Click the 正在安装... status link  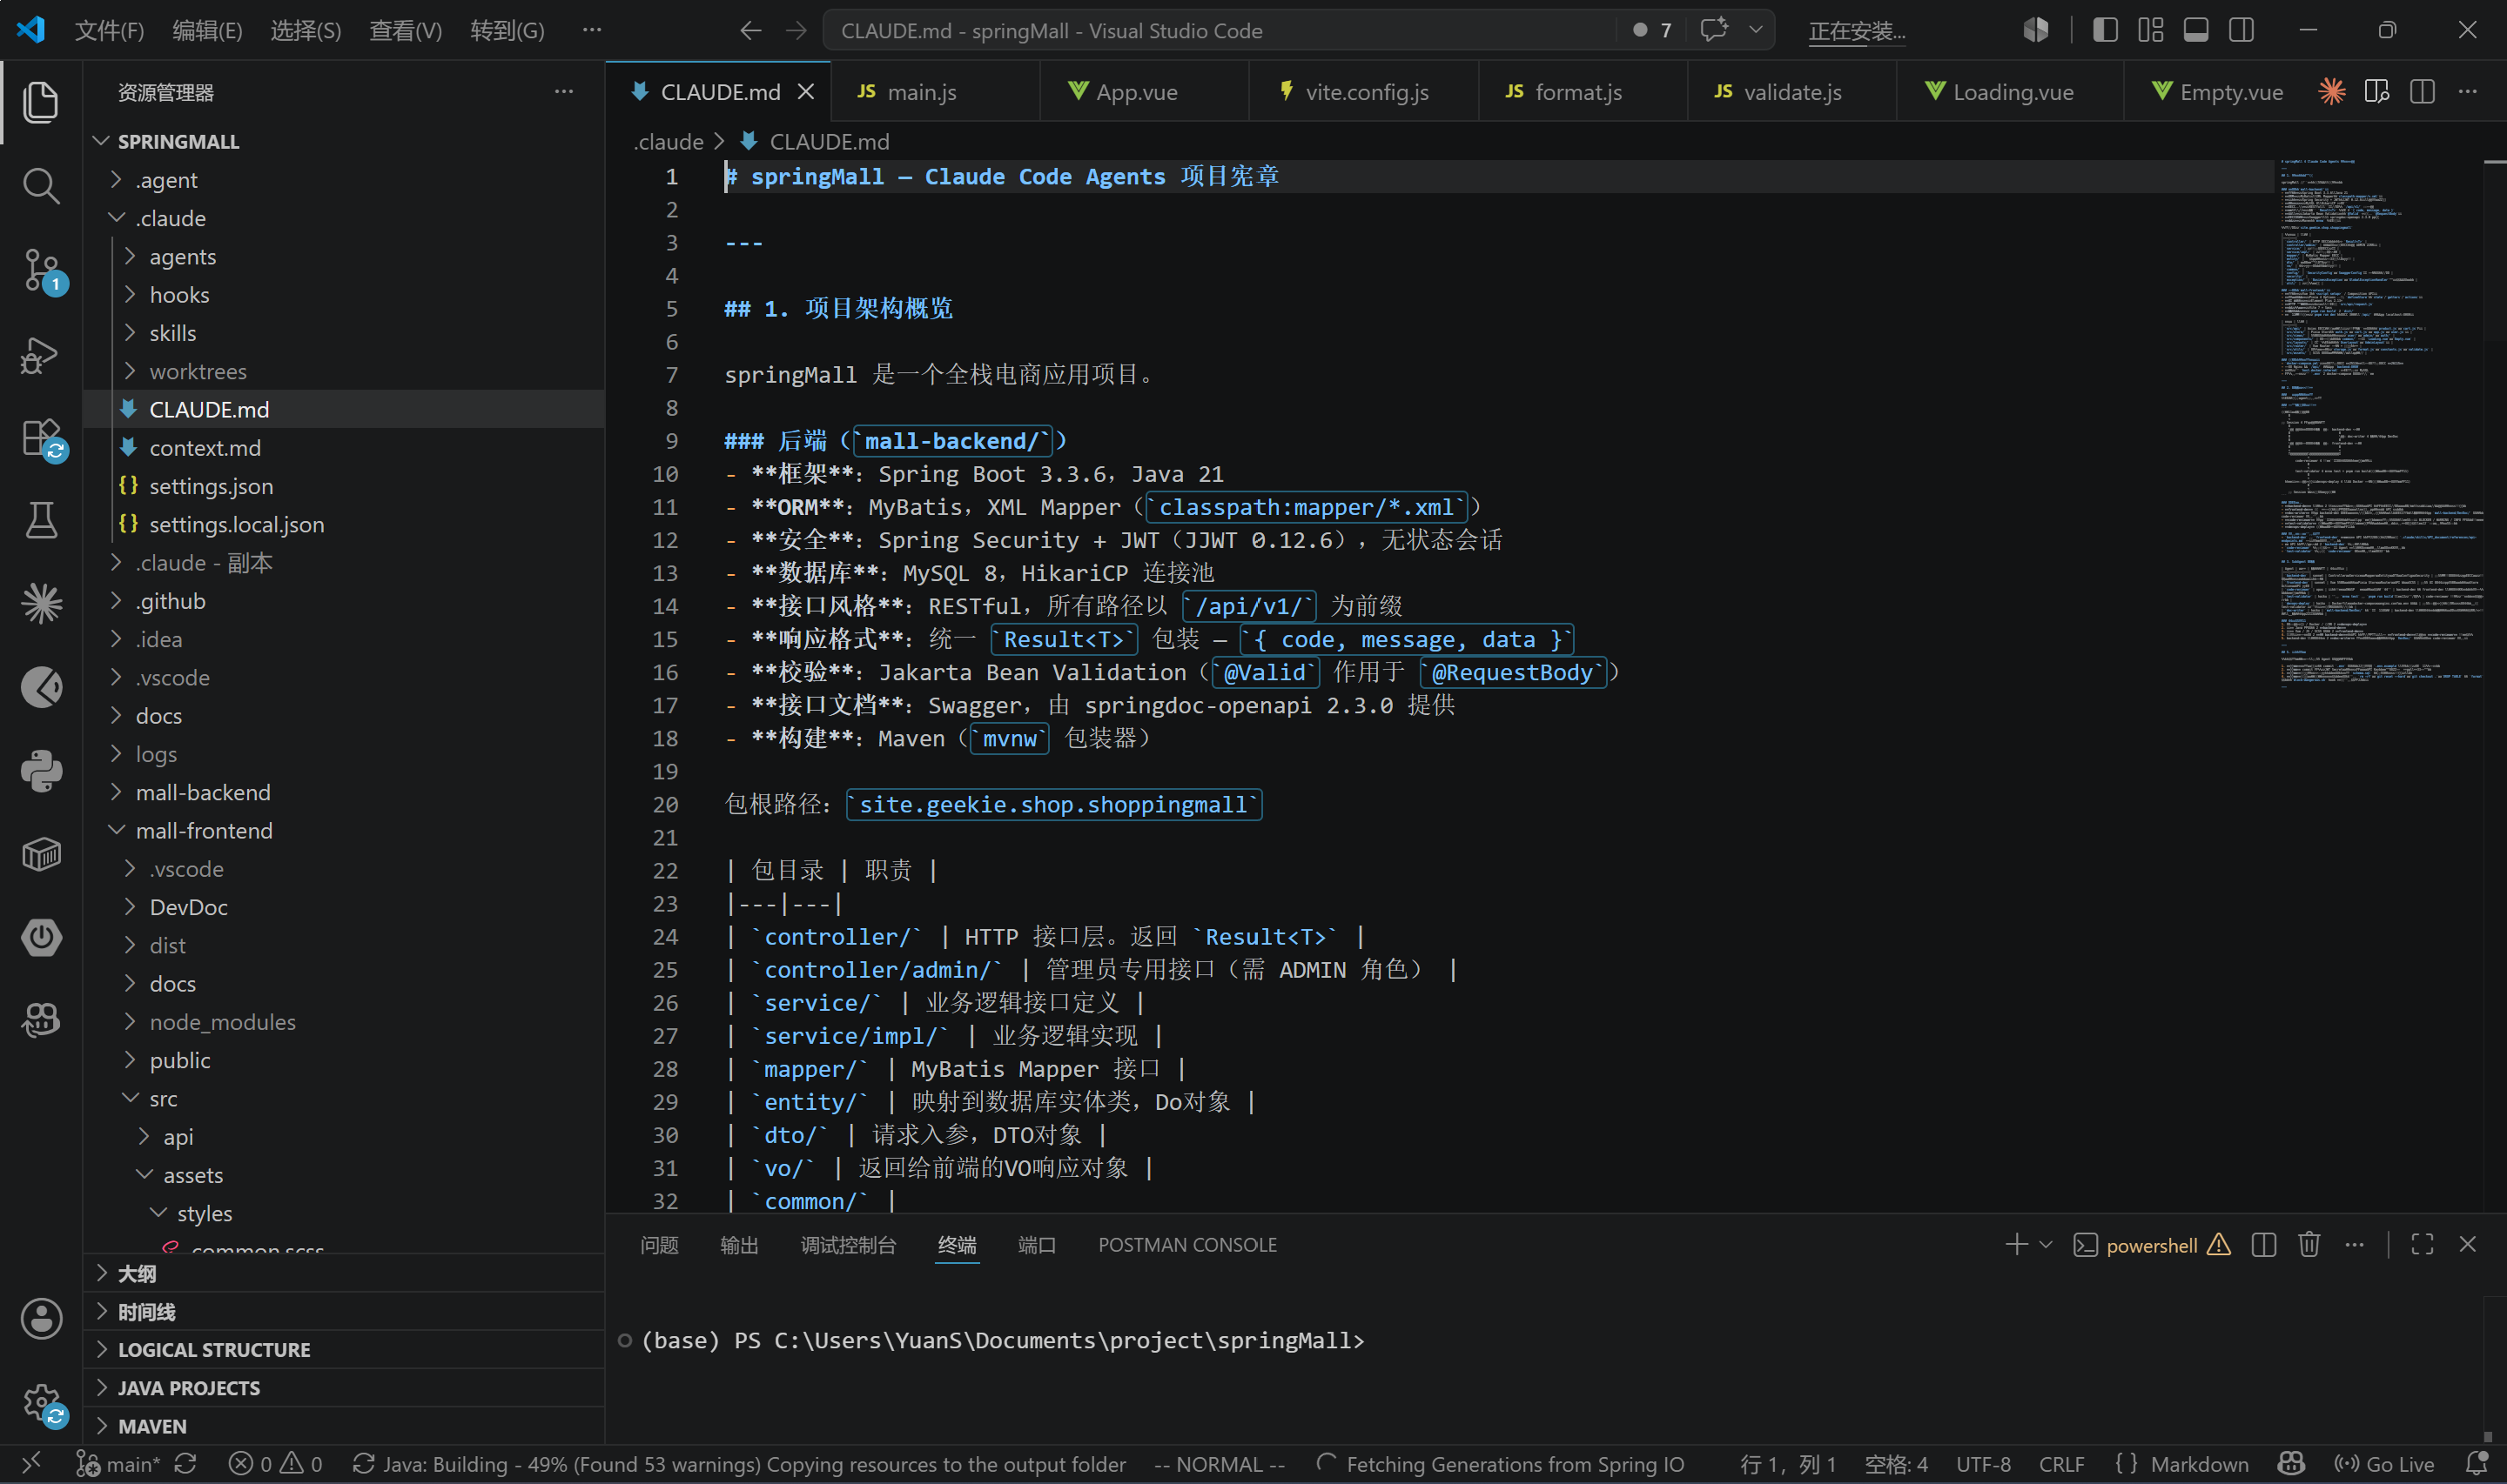pos(1857,31)
